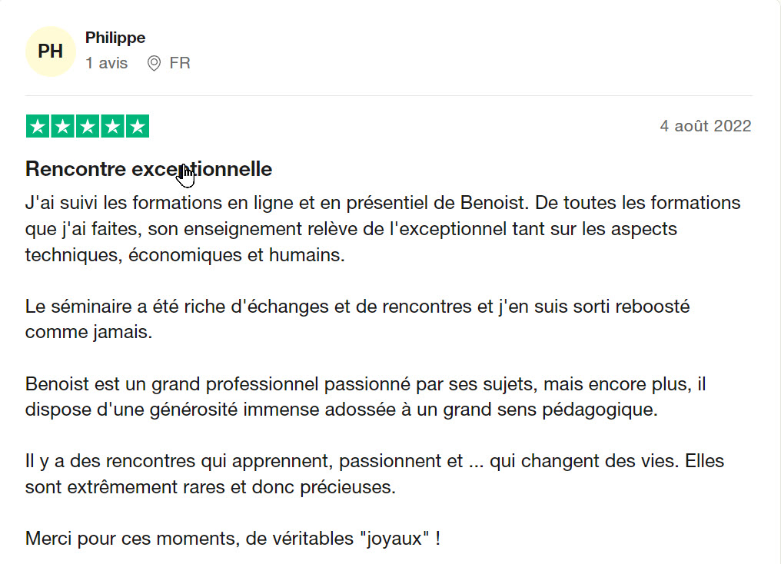The width and height of the screenshot is (781, 564).
Task: Open reviewer Philippe's profile name
Action: 115,38
